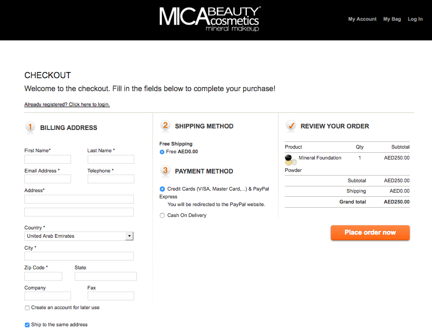Click Already registered login link

[67, 105]
